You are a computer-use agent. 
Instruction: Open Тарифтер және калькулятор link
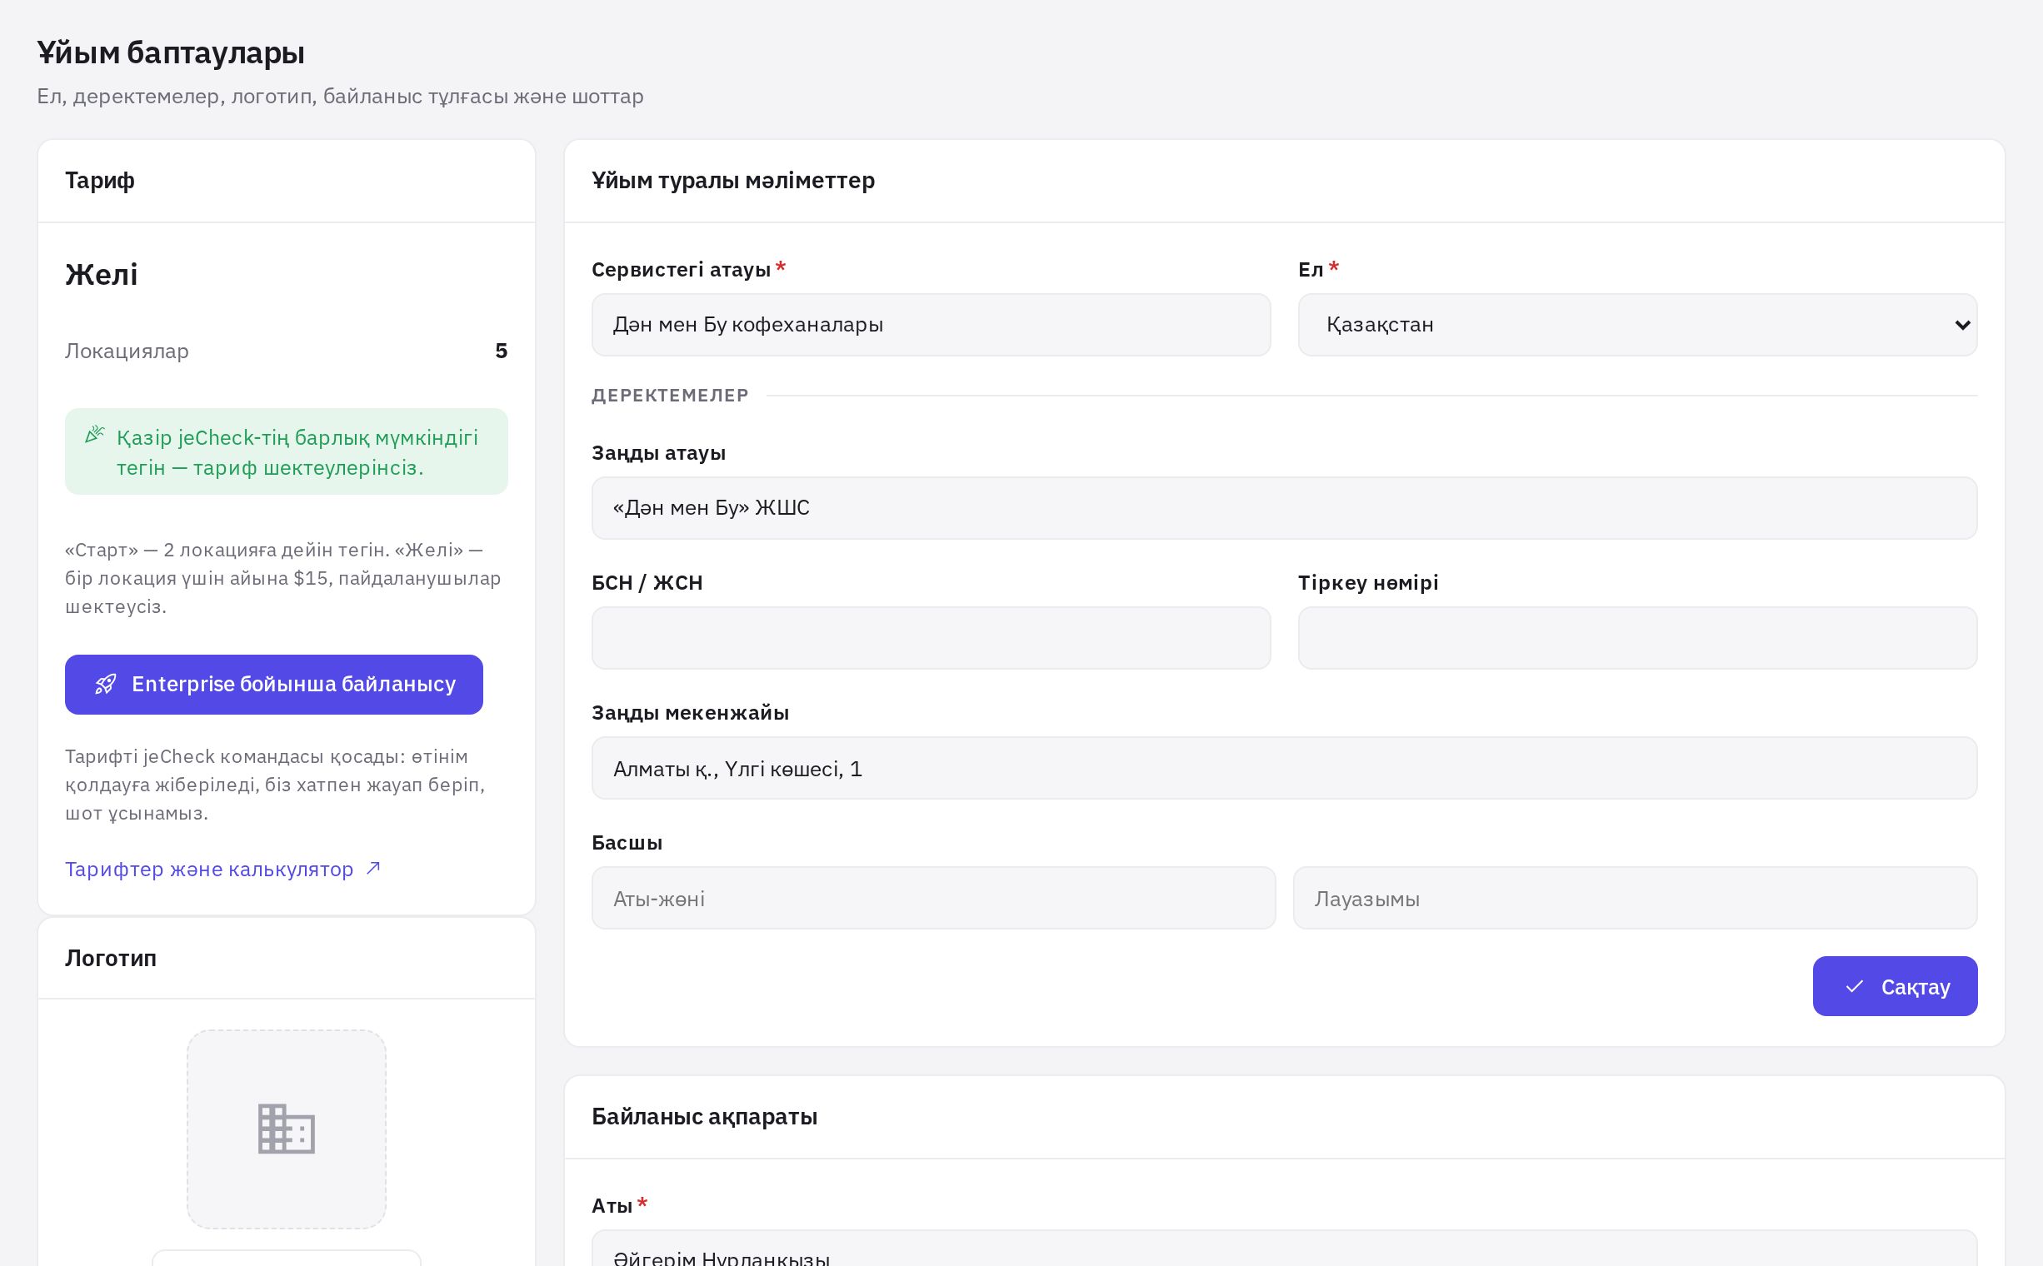222,869
